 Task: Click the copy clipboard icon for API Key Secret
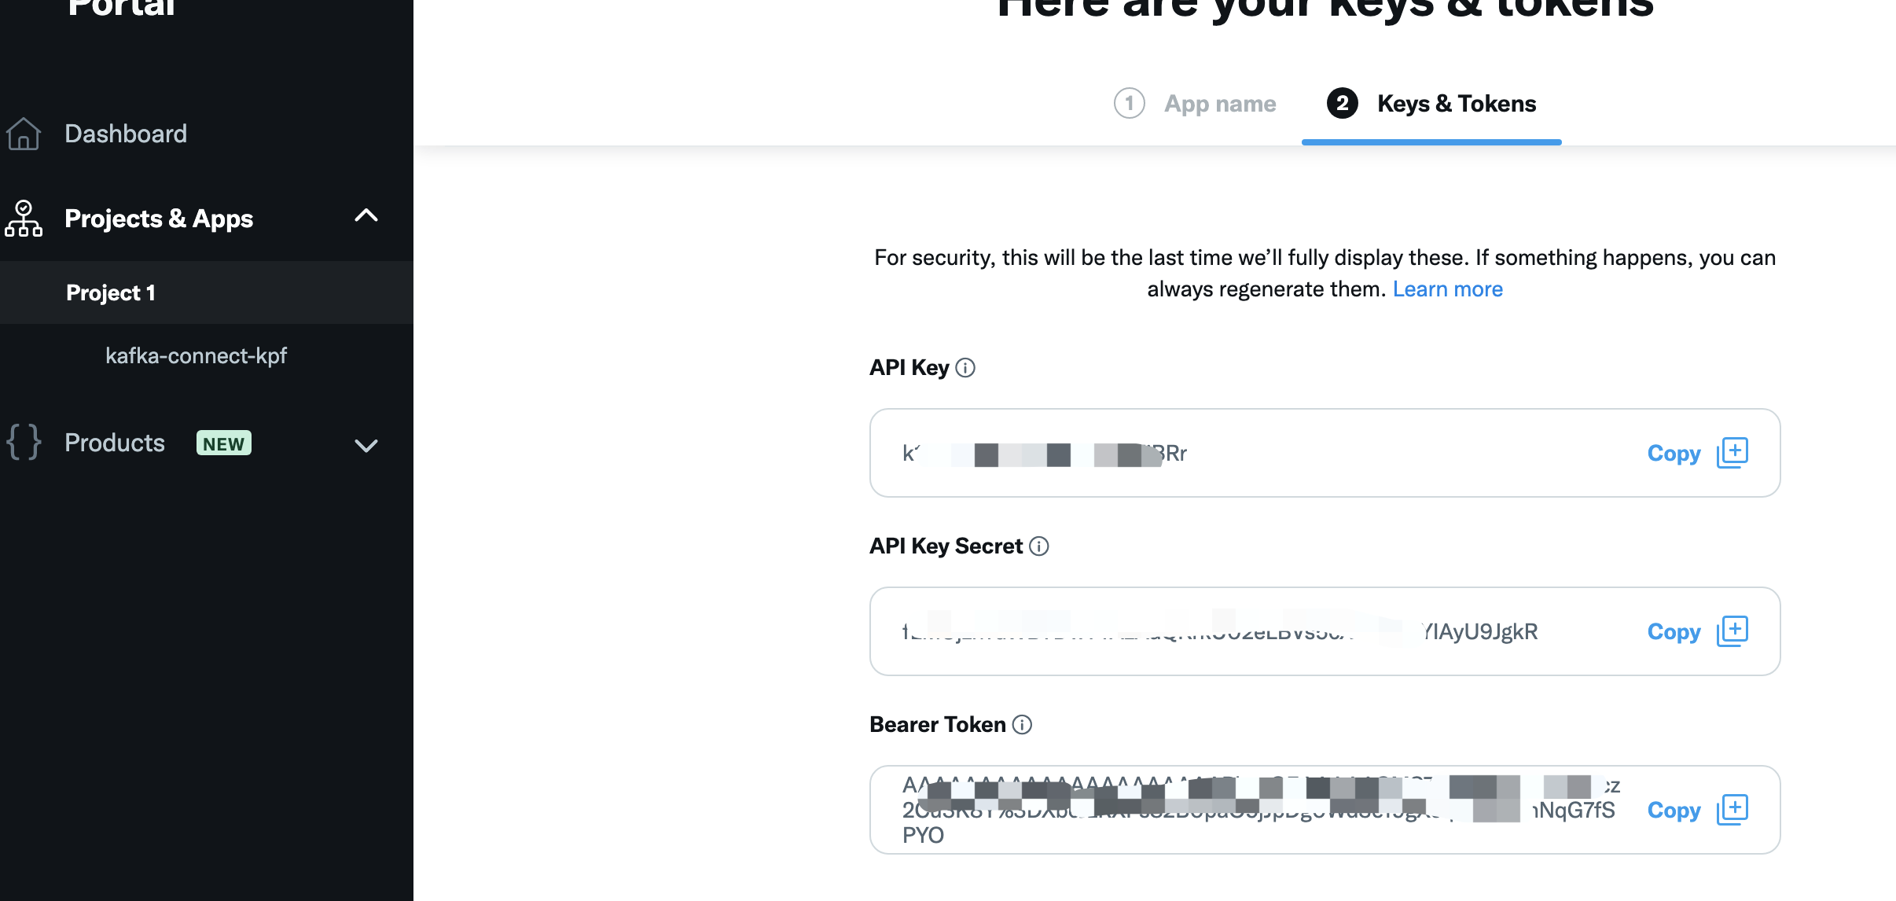click(1732, 631)
